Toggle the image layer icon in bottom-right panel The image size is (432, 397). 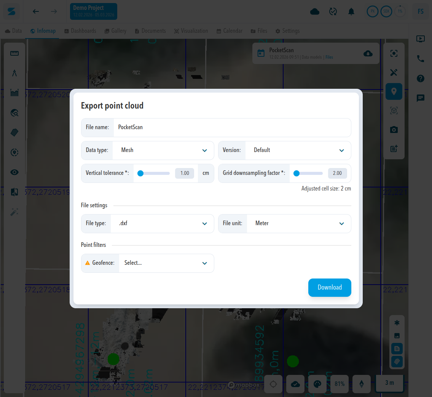pyautogui.click(x=397, y=336)
